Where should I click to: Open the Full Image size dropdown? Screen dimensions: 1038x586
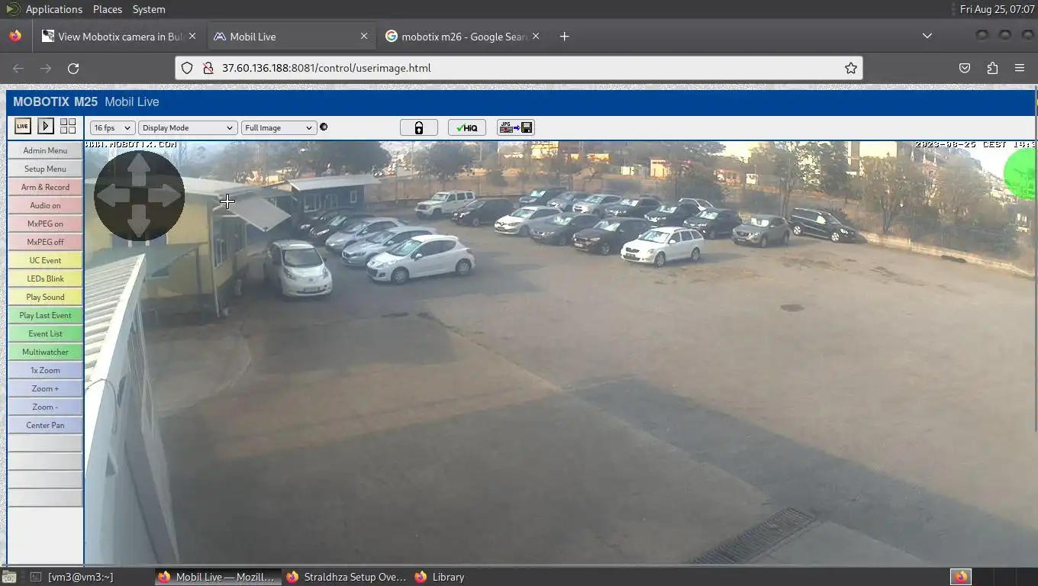(x=279, y=127)
